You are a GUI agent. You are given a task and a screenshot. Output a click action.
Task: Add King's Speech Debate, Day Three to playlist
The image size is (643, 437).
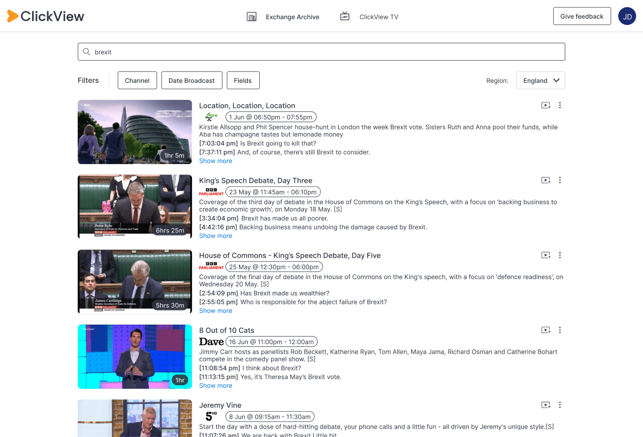point(546,180)
